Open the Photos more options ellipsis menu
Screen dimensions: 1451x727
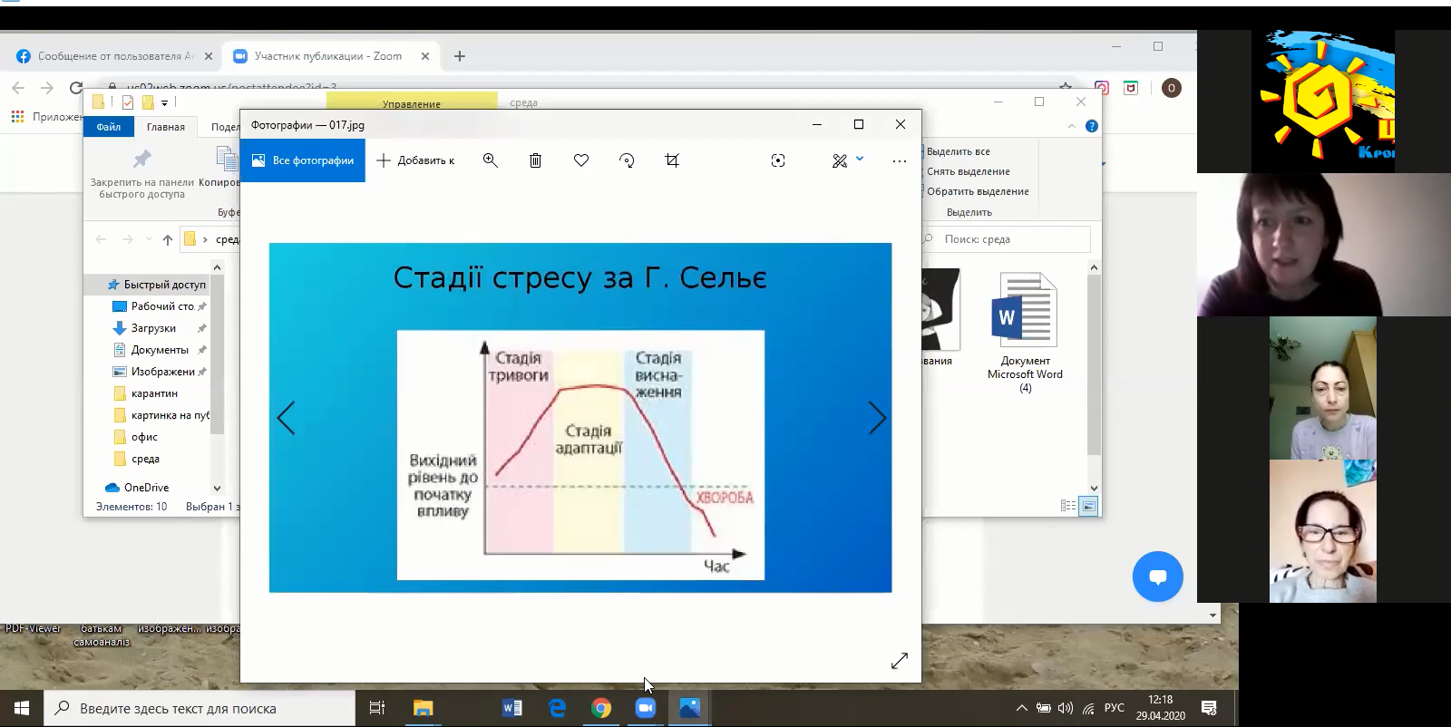899,160
